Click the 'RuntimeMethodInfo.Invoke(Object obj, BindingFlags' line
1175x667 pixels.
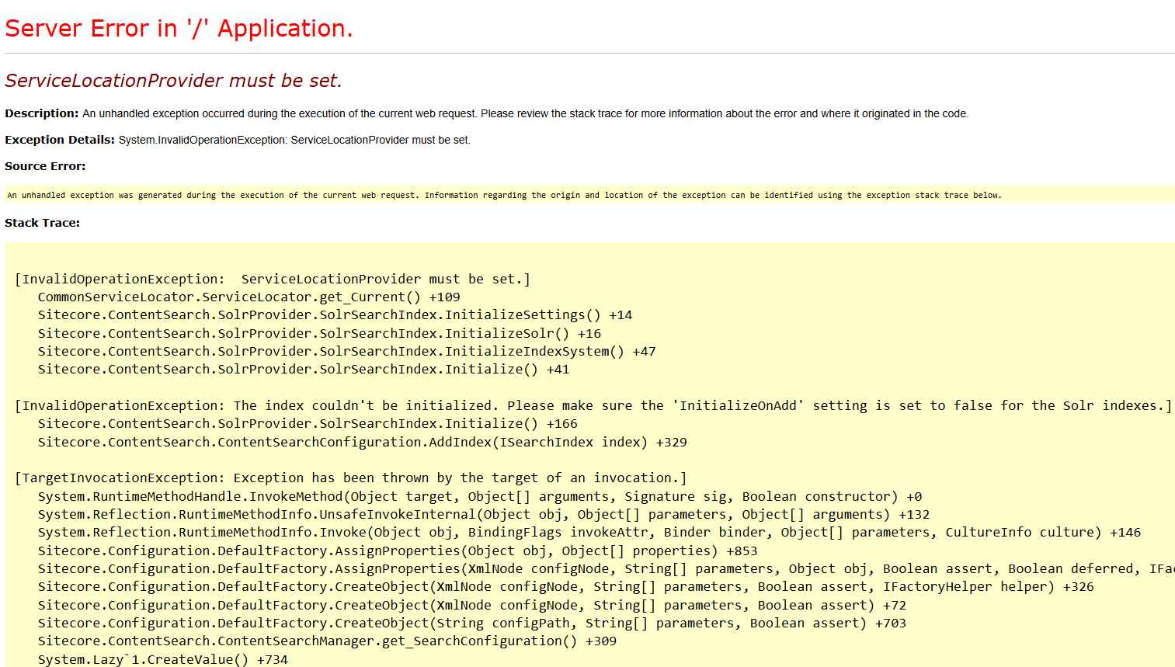(589, 532)
